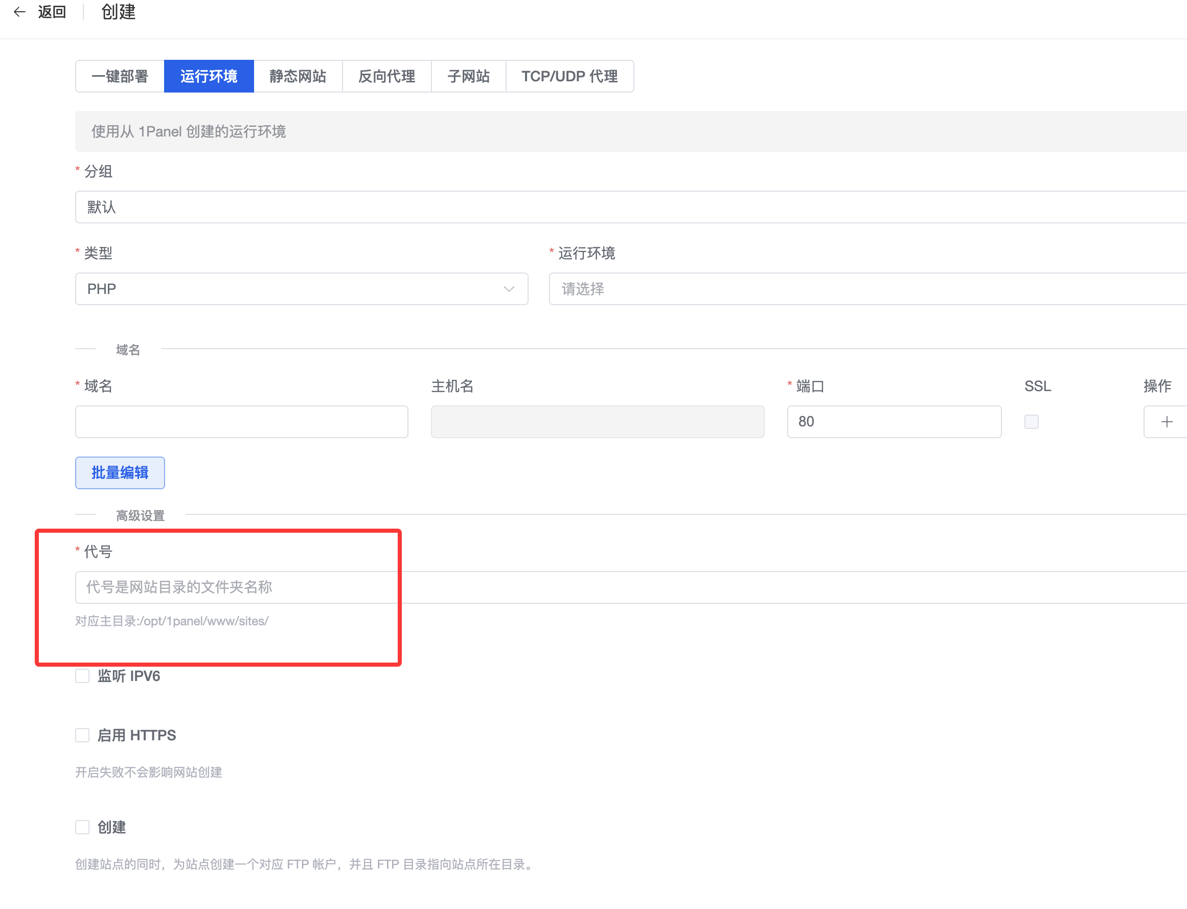The height and width of the screenshot is (909, 1187).
Task: Toggle the SSL checkbox
Action: point(1031,421)
